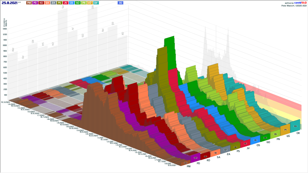This screenshot has height=173, width=308.
Task: Select the 193 value label on OK bar
Action: tap(295, 127)
